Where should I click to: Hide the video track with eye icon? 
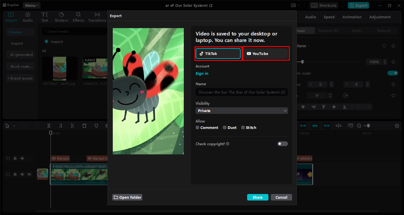pyautogui.click(x=22, y=174)
